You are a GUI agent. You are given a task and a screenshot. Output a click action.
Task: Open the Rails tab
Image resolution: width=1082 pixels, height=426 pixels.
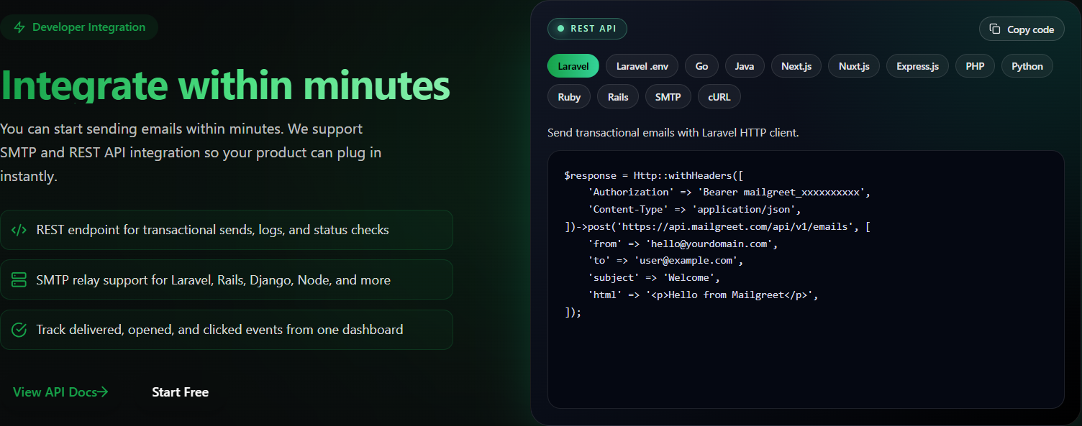[x=618, y=97]
